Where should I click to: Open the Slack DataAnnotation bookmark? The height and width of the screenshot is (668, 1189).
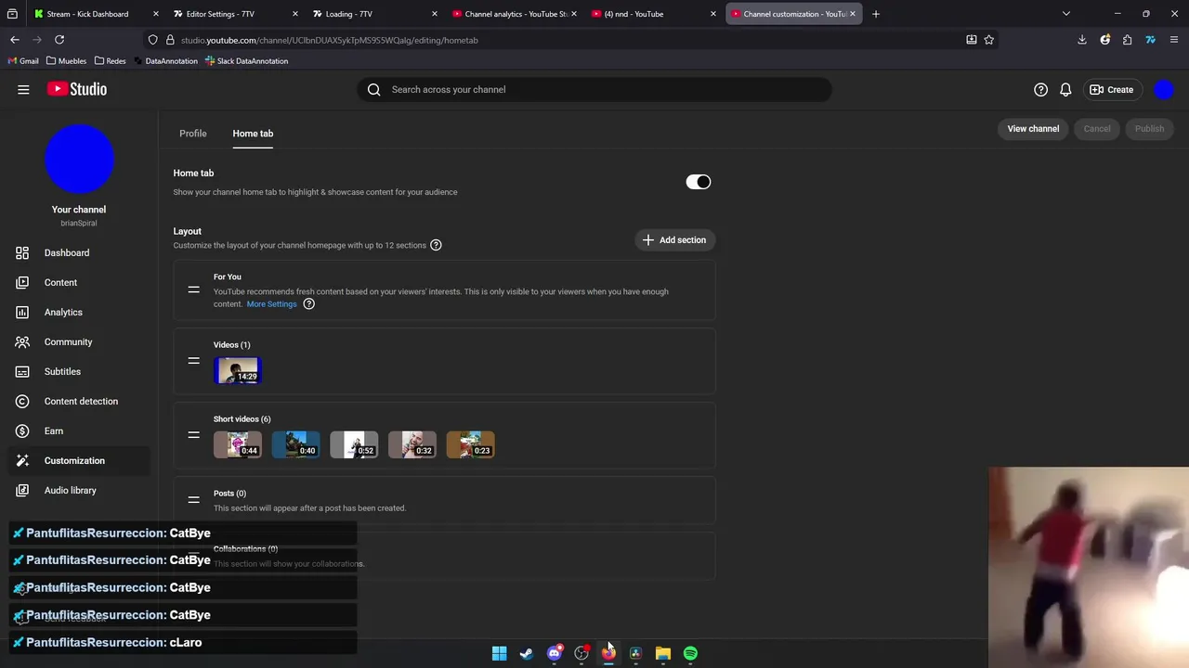(x=246, y=61)
